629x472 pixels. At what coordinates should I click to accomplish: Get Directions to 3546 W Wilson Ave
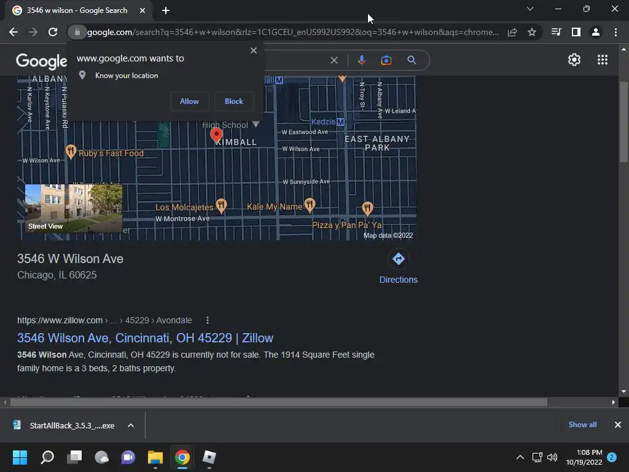pos(398,267)
